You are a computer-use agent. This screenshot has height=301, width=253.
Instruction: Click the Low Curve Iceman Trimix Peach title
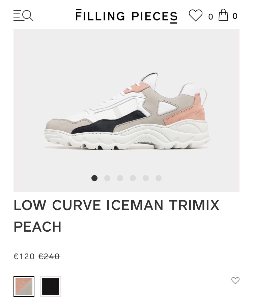coord(117,216)
